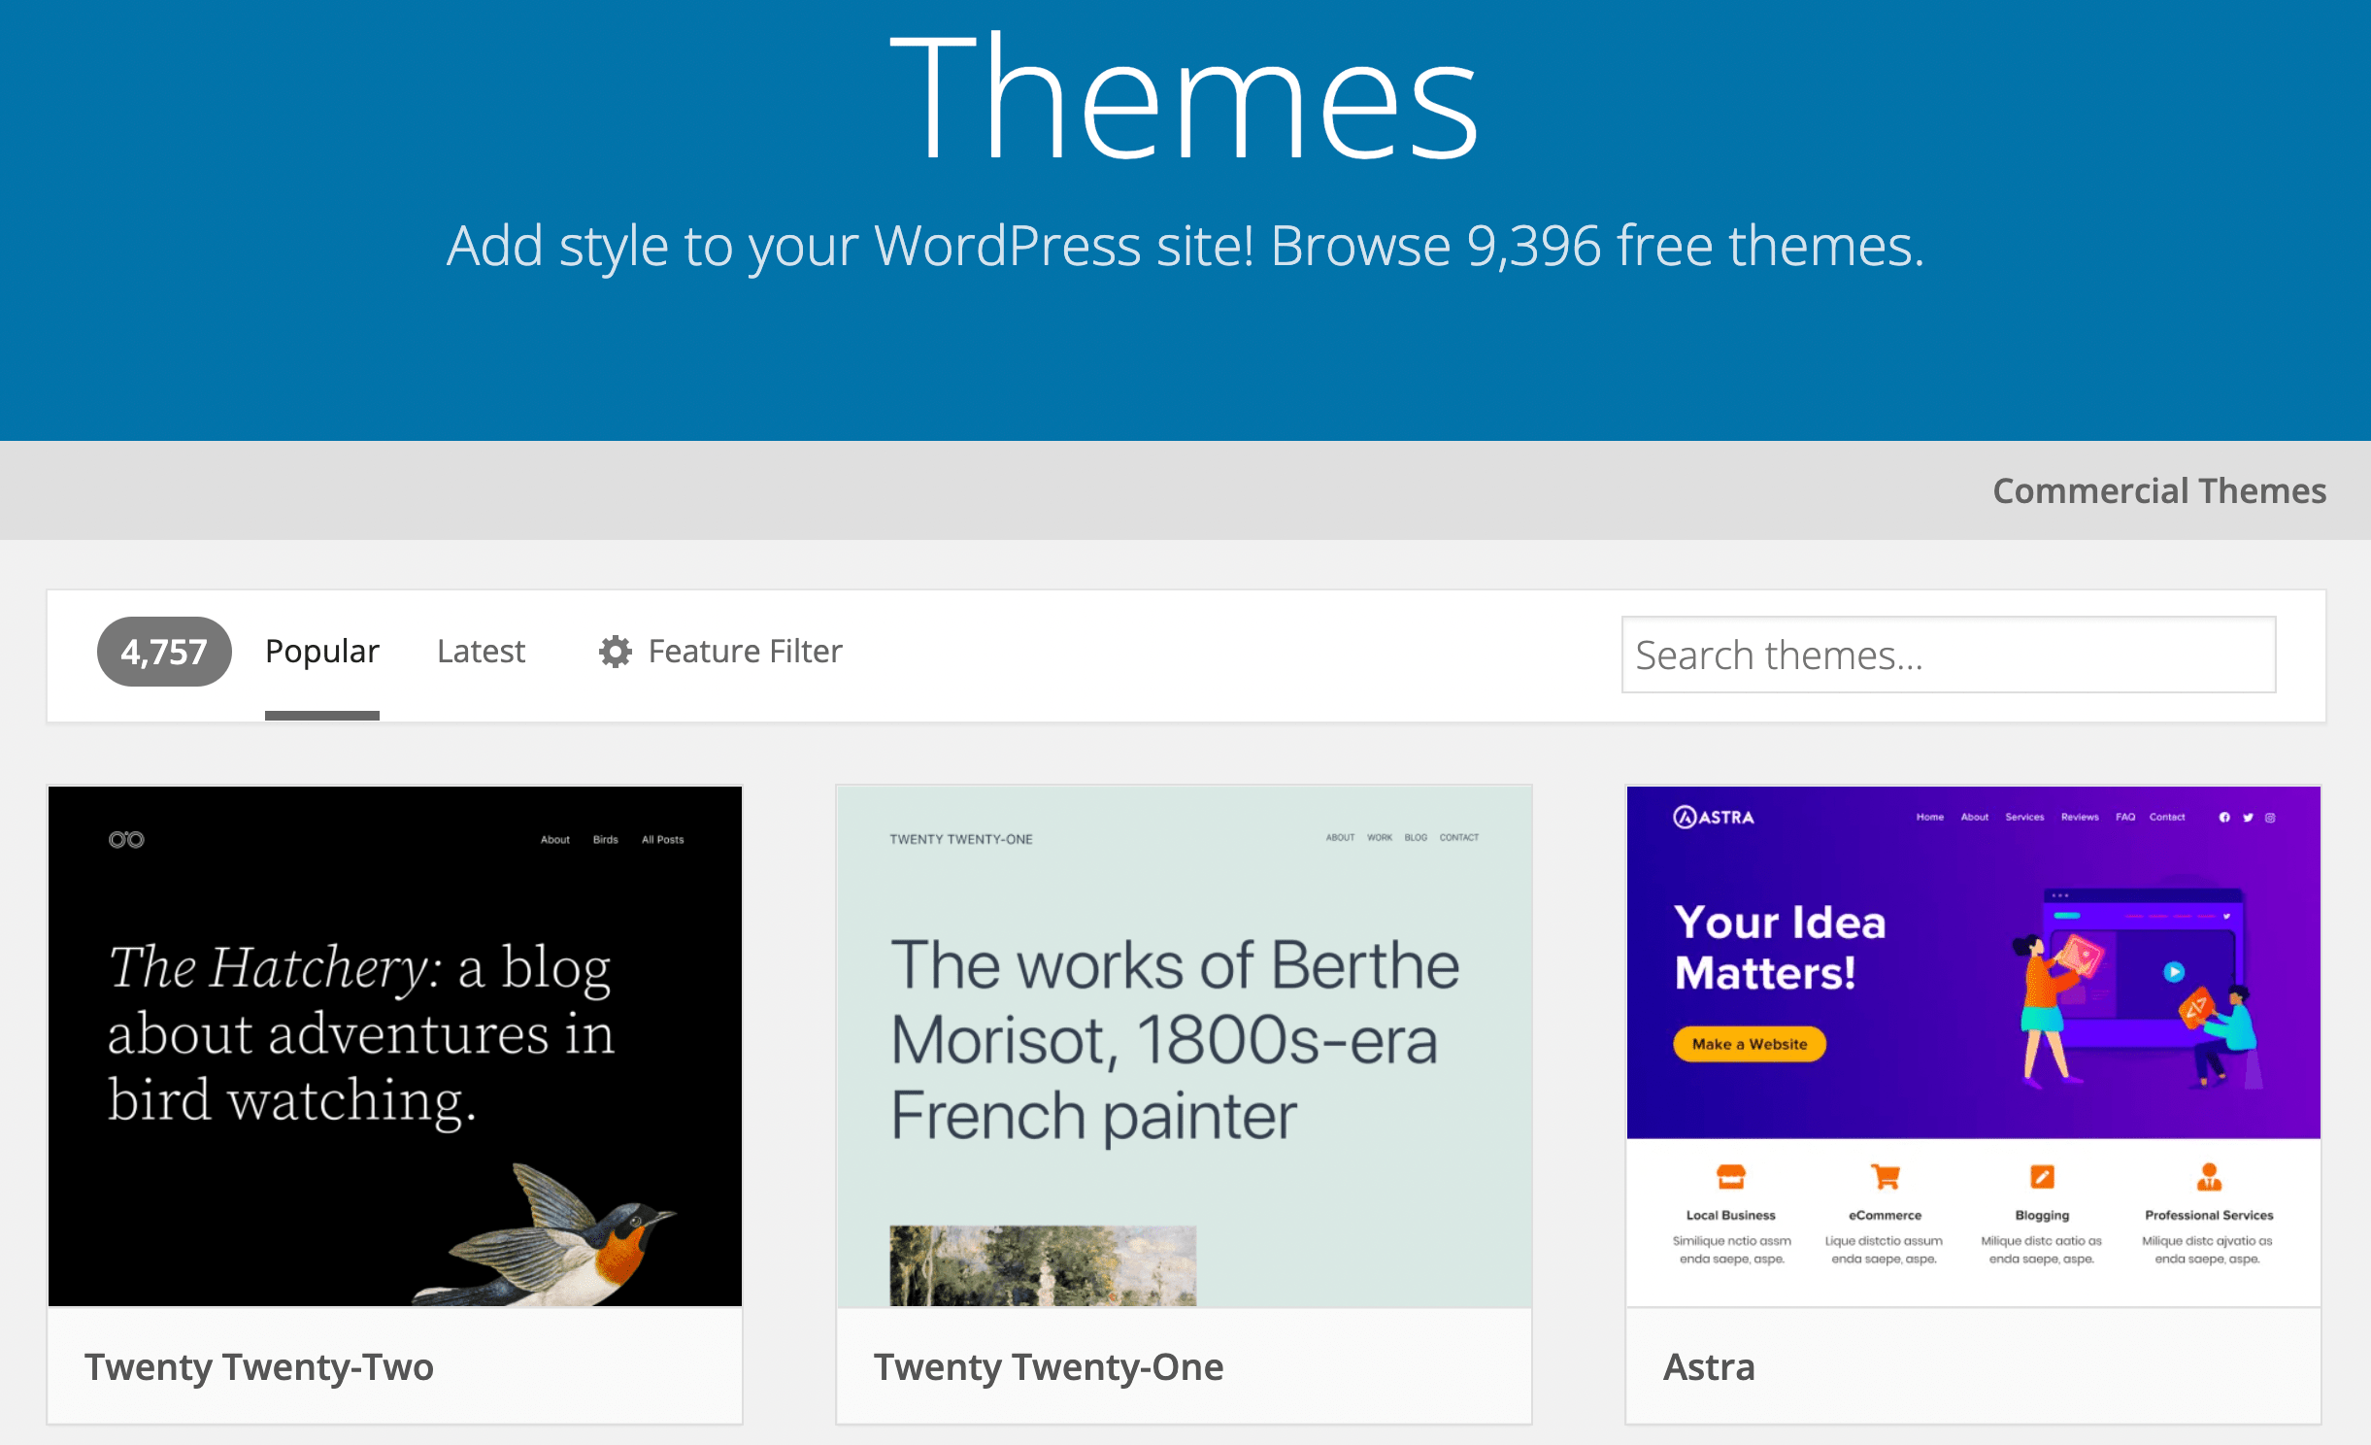Viewport: 2371px width, 1445px height.
Task: Click the Local Business store icon
Action: click(x=1730, y=1177)
